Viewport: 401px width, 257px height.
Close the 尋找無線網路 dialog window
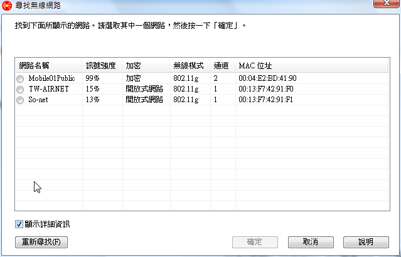coord(387,3)
